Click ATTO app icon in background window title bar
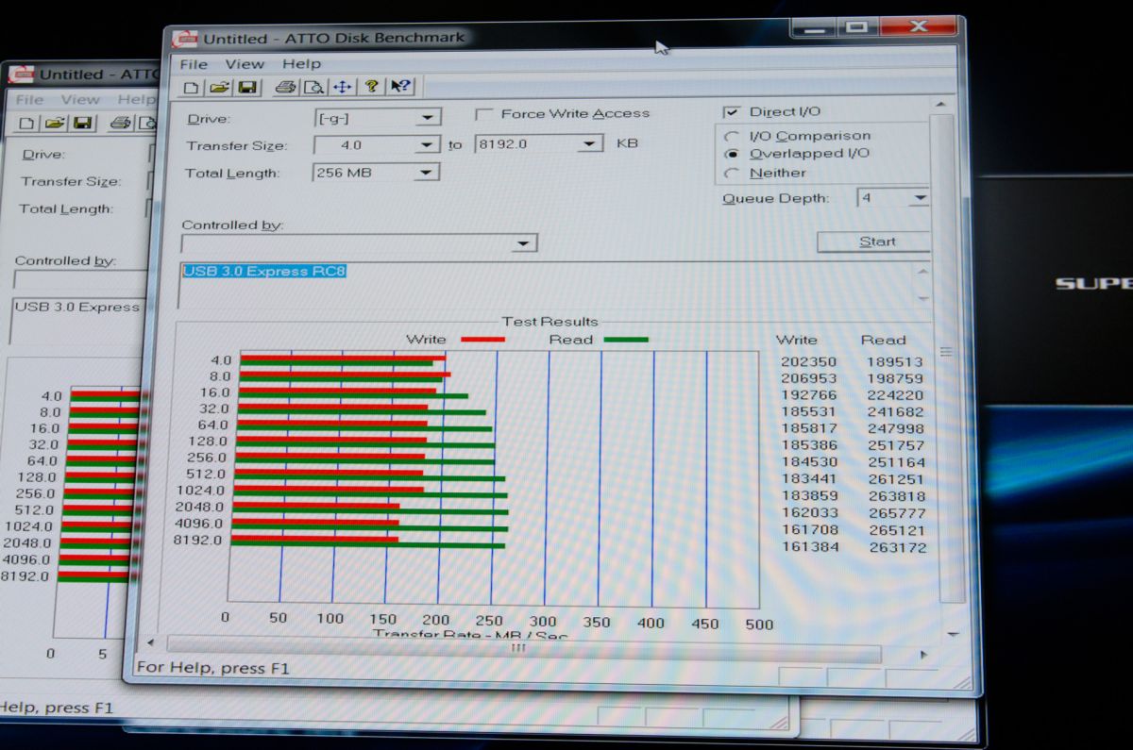This screenshot has width=1133, height=750. [x=21, y=75]
